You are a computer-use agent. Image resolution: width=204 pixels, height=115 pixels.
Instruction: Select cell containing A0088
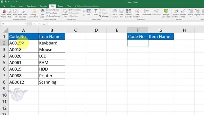point(23,76)
